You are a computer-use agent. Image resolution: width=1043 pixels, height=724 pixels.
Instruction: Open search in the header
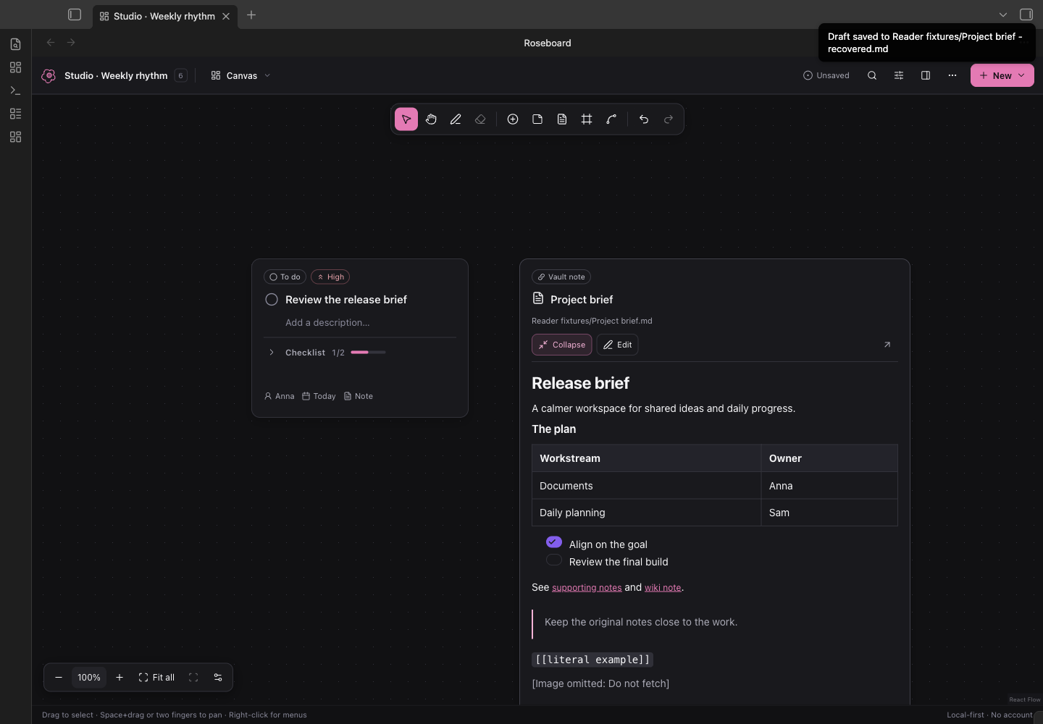[872, 75]
